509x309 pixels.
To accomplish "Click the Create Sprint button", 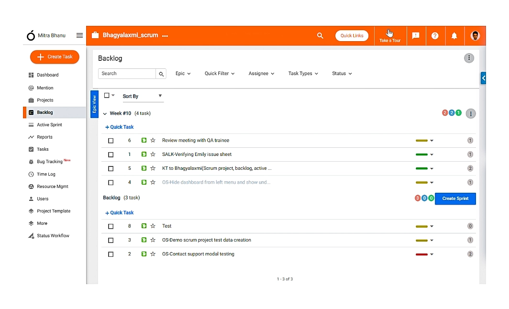I will coord(455,198).
